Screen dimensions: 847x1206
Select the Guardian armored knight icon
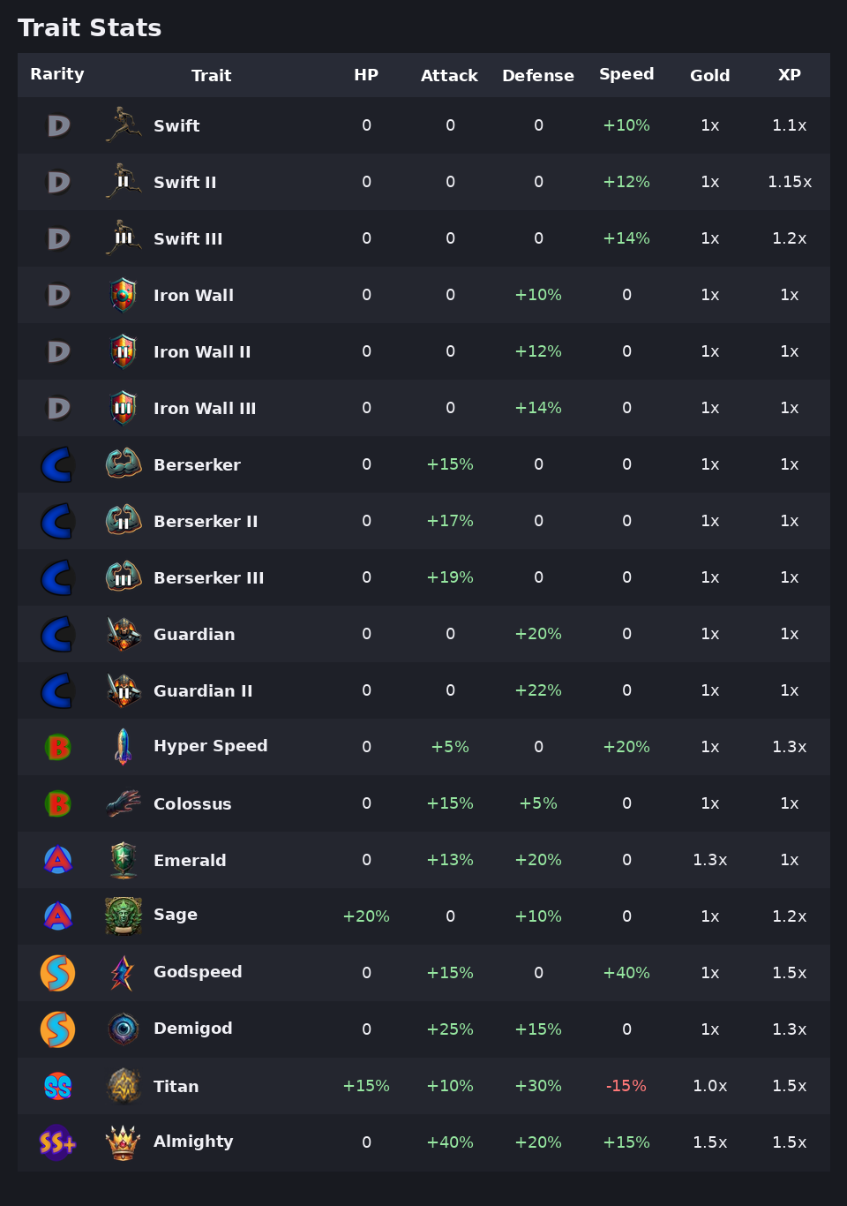click(124, 634)
